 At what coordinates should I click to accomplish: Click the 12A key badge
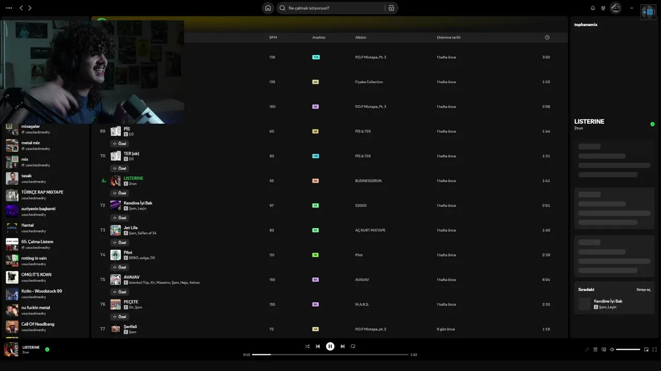coord(316,57)
